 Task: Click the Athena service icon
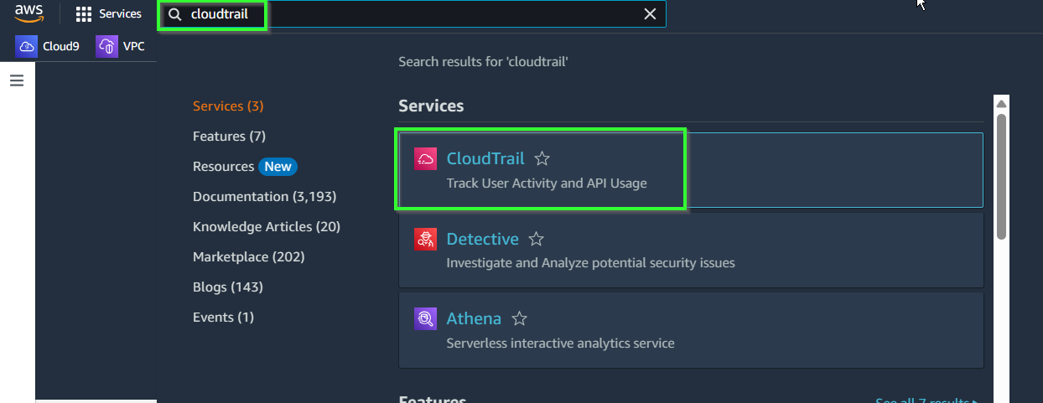coord(426,319)
